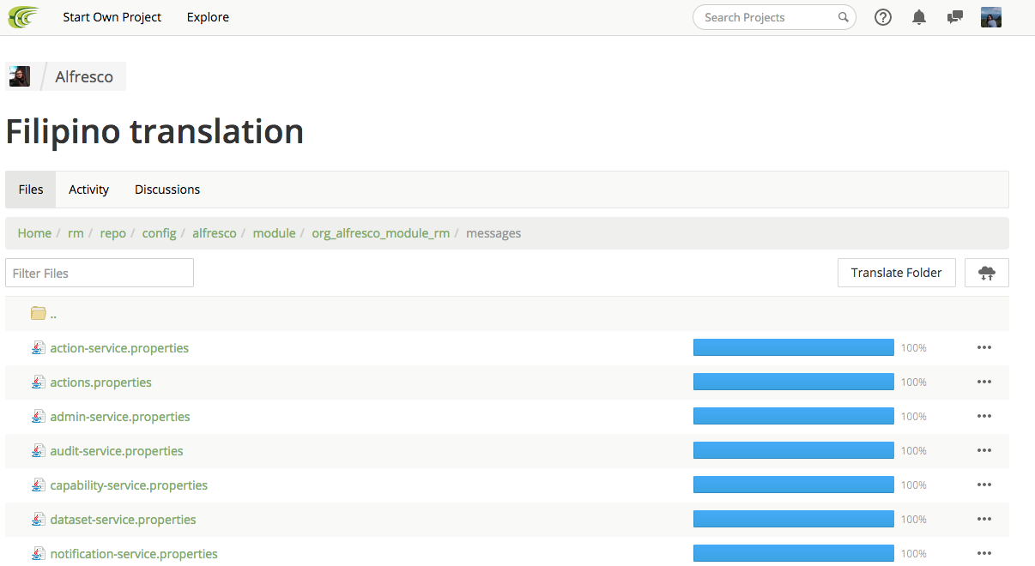The image size is (1035, 566).
Task: Go to org_alfresco_module_rm breadcrumb
Action: (x=380, y=233)
